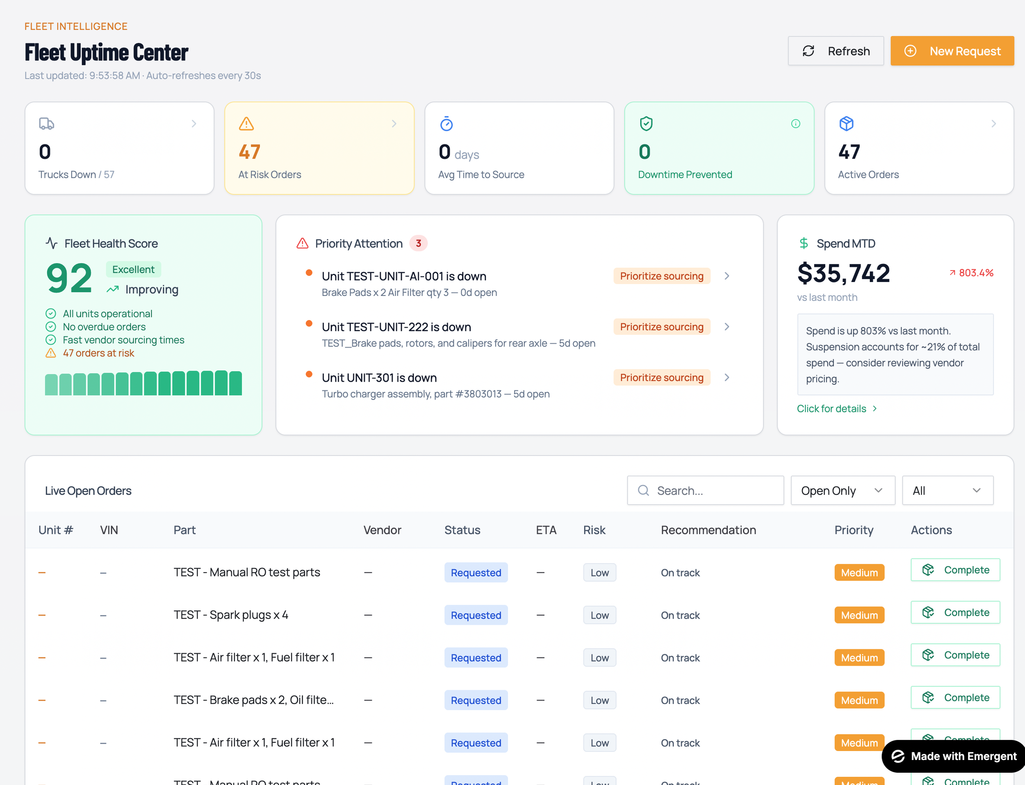The image size is (1025, 785).
Task: Expand the Unit TEST-UNIT-AI-001 alert chevron
Action: [727, 276]
